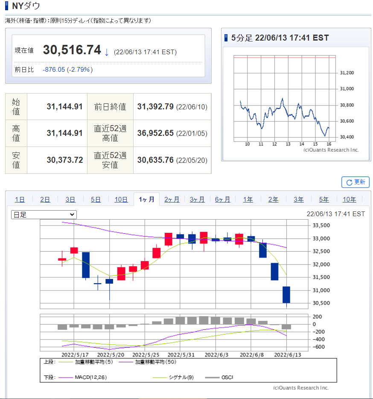The image size is (373, 399).
Task: Switch chart to 2ヶ月 range
Action: pyautogui.click(x=172, y=199)
